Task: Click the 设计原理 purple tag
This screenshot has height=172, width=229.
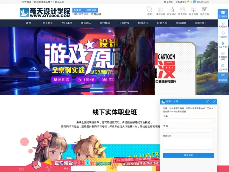Action: click(x=86, y=80)
